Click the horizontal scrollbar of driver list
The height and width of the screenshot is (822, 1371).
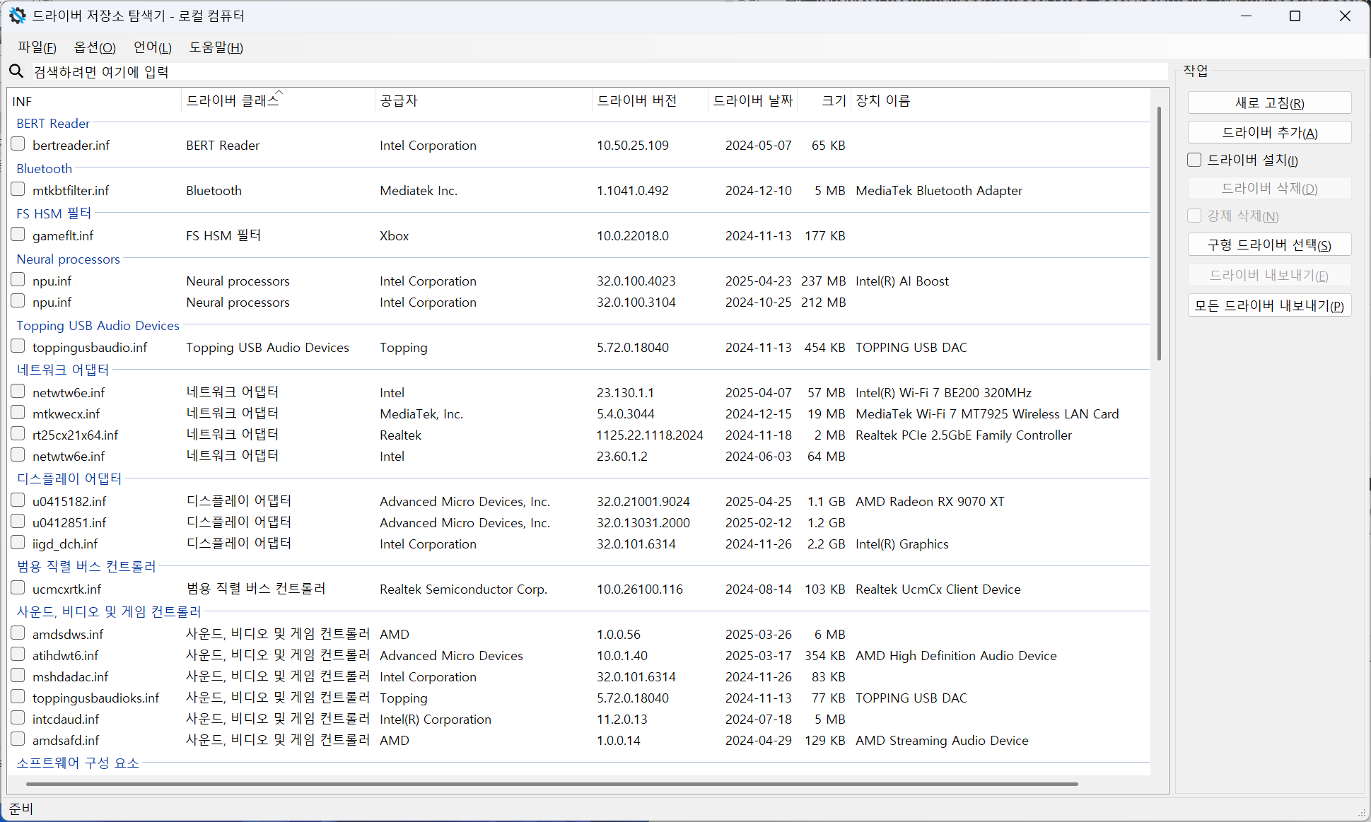(x=552, y=784)
